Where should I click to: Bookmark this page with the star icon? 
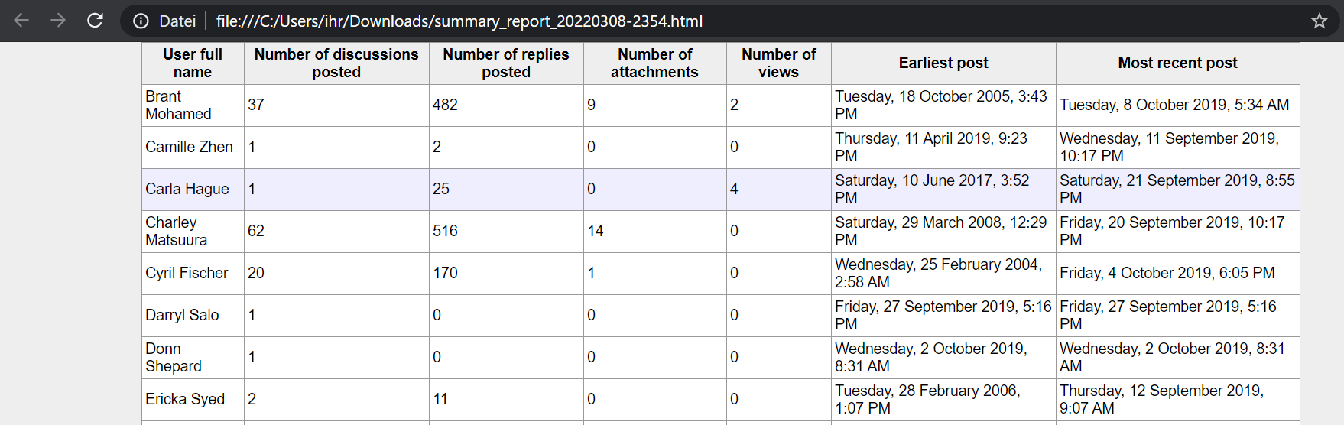coord(1320,21)
